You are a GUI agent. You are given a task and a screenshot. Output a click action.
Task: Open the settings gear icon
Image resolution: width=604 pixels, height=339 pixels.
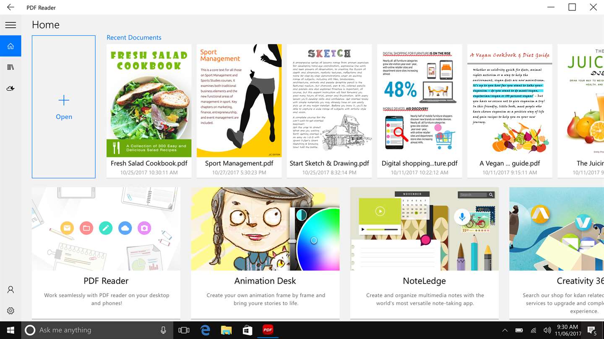point(10,311)
